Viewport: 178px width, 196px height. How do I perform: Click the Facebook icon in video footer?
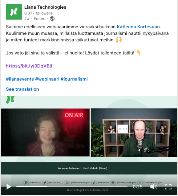[x=26, y=182]
